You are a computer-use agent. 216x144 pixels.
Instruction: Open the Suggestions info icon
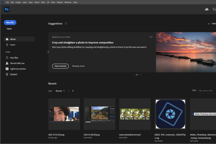click(66, 23)
